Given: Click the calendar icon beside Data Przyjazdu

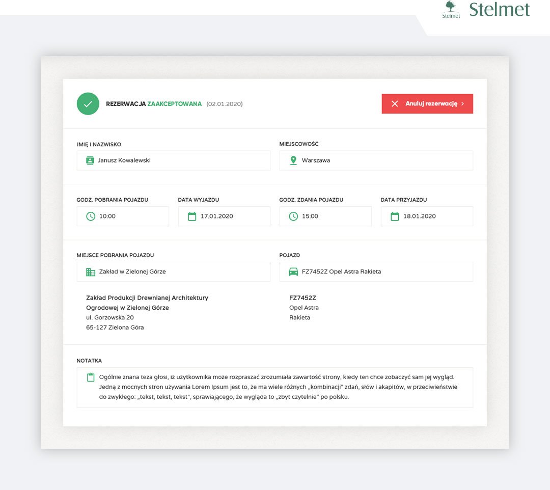Looking at the screenshot, I should [394, 216].
